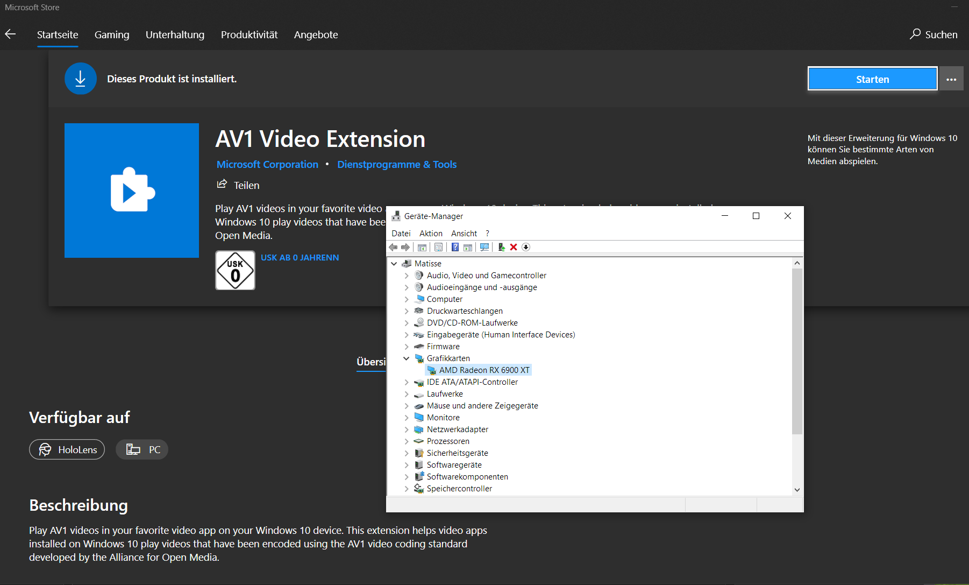969x585 pixels.
Task: Open Suchen search in Microsoft Store
Action: (x=934, y=34)
